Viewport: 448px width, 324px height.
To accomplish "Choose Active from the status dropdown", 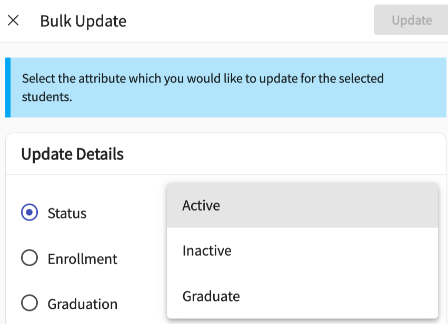I will click(x=201, y=205).
